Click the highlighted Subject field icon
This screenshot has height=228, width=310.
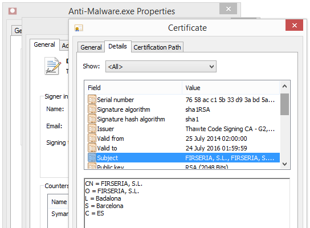coord(92,157)
